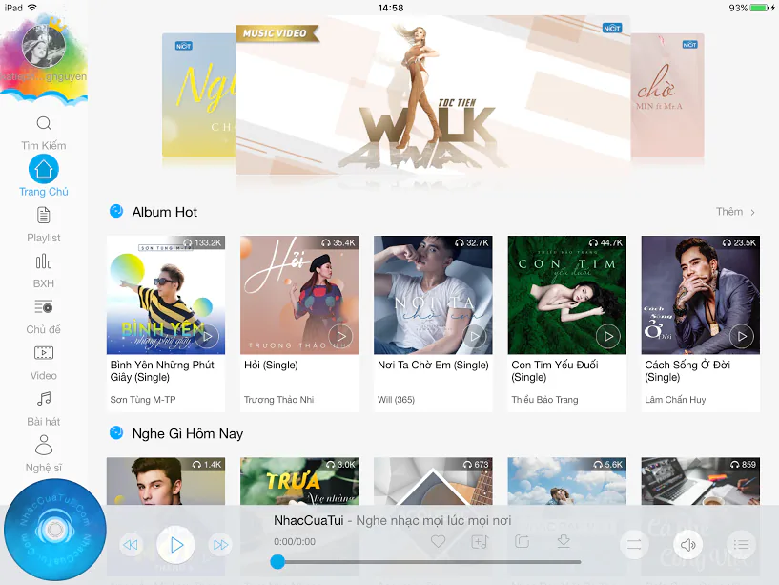Screen dimensions: 779x585
Task: Open artist Trương Thảo Nhi link
Action: [278, 400]
